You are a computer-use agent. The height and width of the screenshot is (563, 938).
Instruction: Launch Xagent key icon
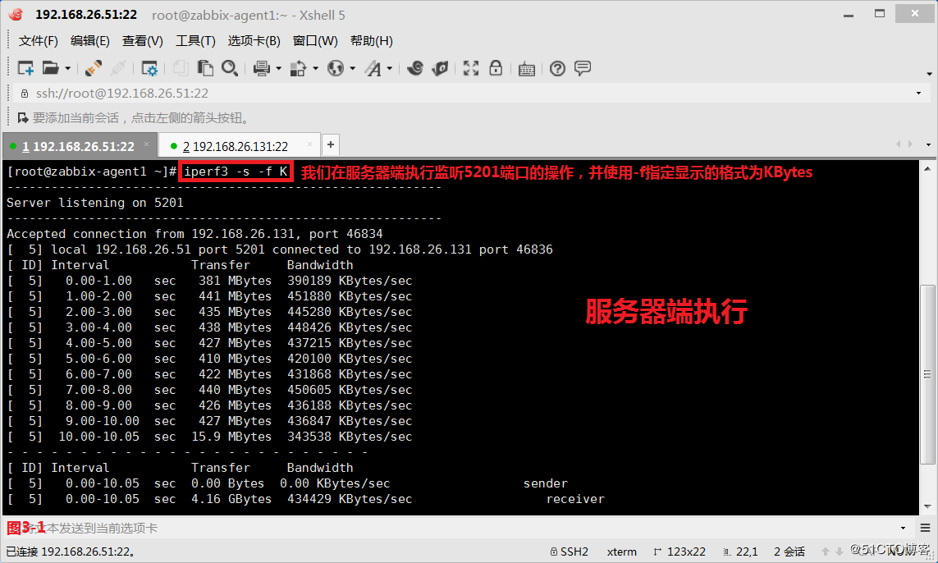pos(441,68)
